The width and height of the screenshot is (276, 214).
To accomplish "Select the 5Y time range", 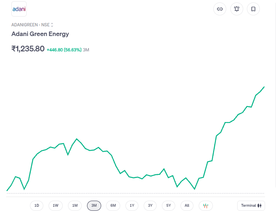I will 169,206.
